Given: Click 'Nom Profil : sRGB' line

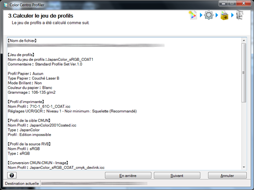Looking at the screenshot, I should point(24,149).
